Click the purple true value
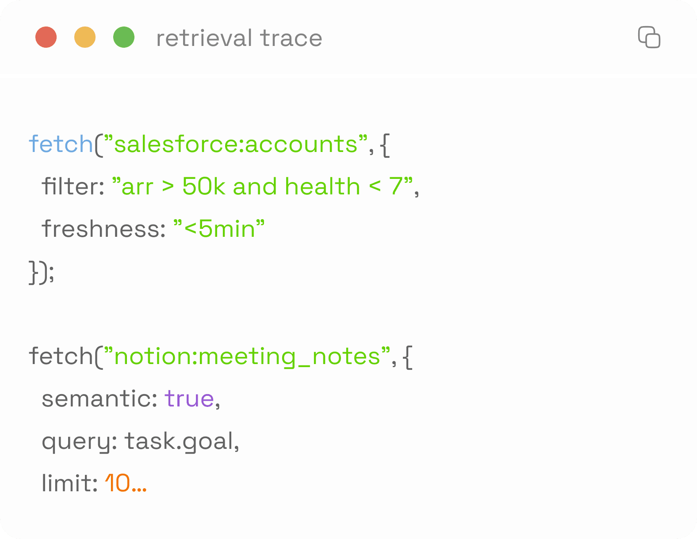The width and height of the screenshot is (697, 539). tap(189, 398)
